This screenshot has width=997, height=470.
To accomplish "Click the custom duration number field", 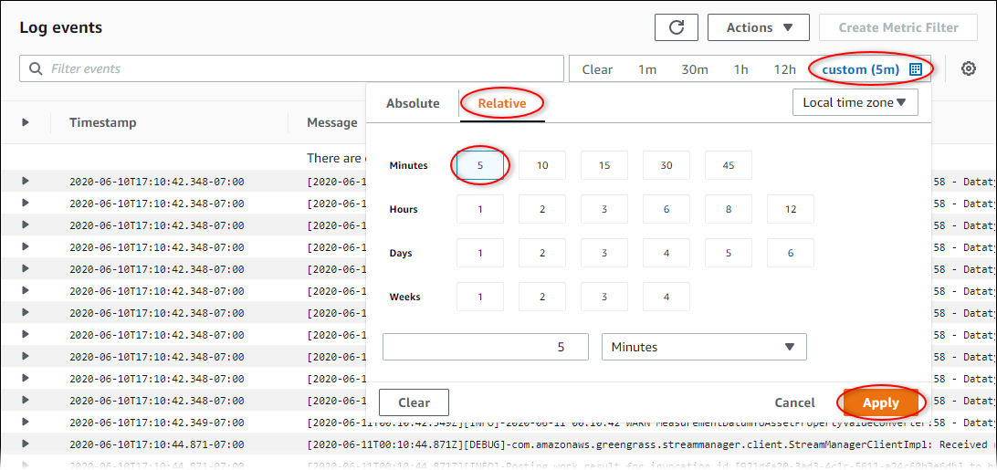I will click(x=487, y=347).
